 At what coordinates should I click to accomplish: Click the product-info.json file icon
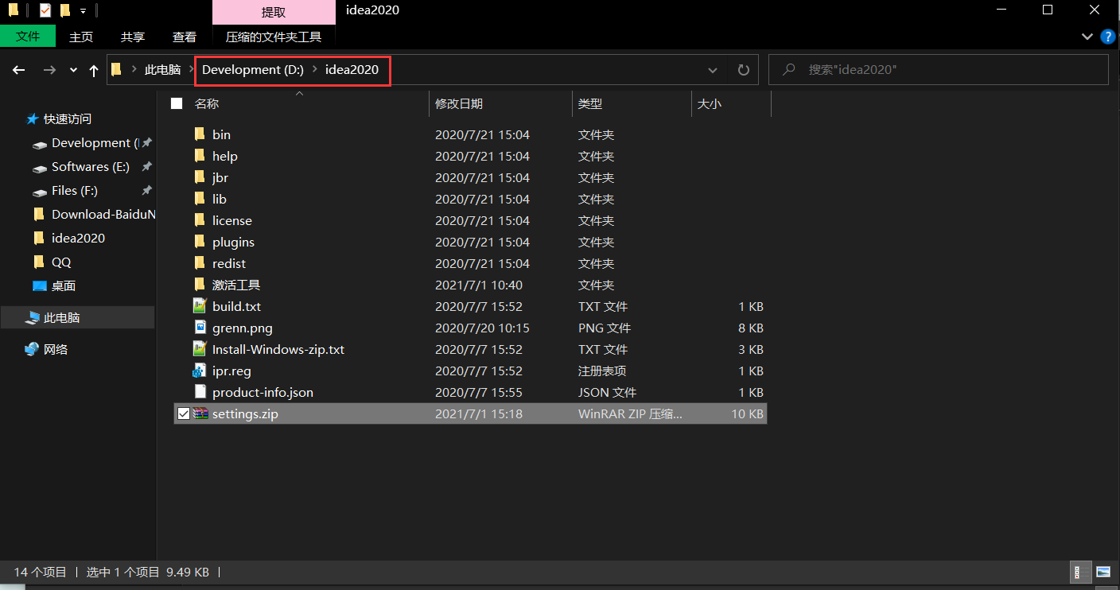pos(200,392)
